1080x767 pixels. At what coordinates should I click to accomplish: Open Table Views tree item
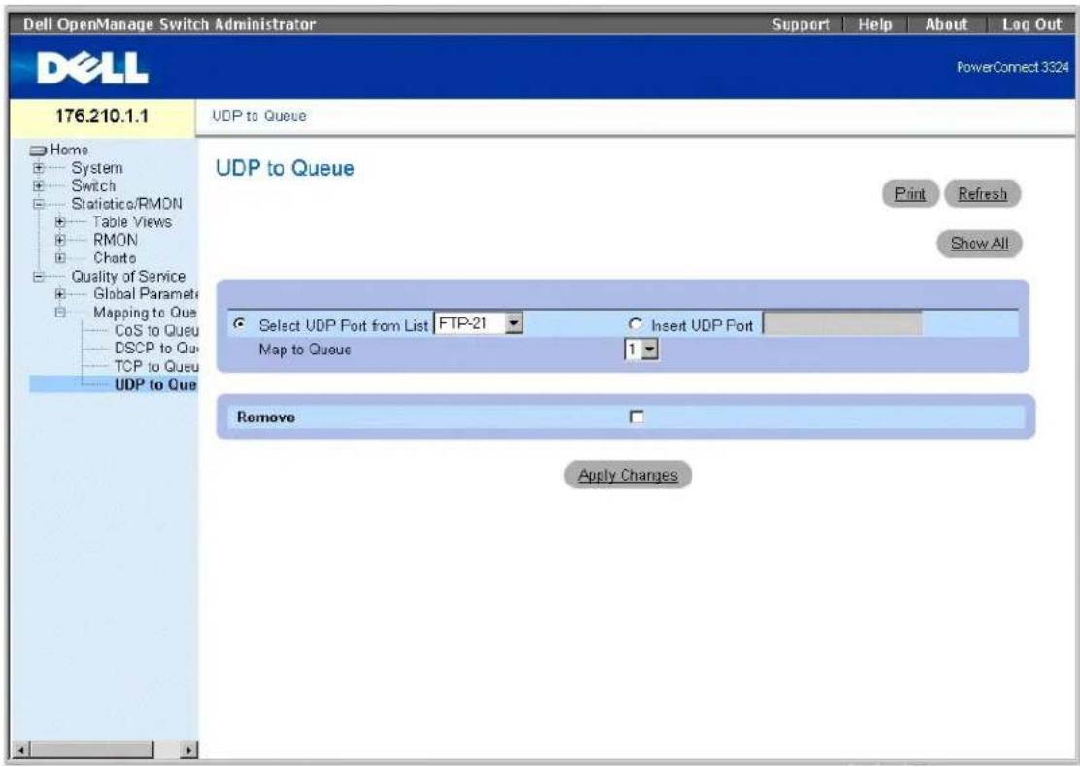point(132,221)
